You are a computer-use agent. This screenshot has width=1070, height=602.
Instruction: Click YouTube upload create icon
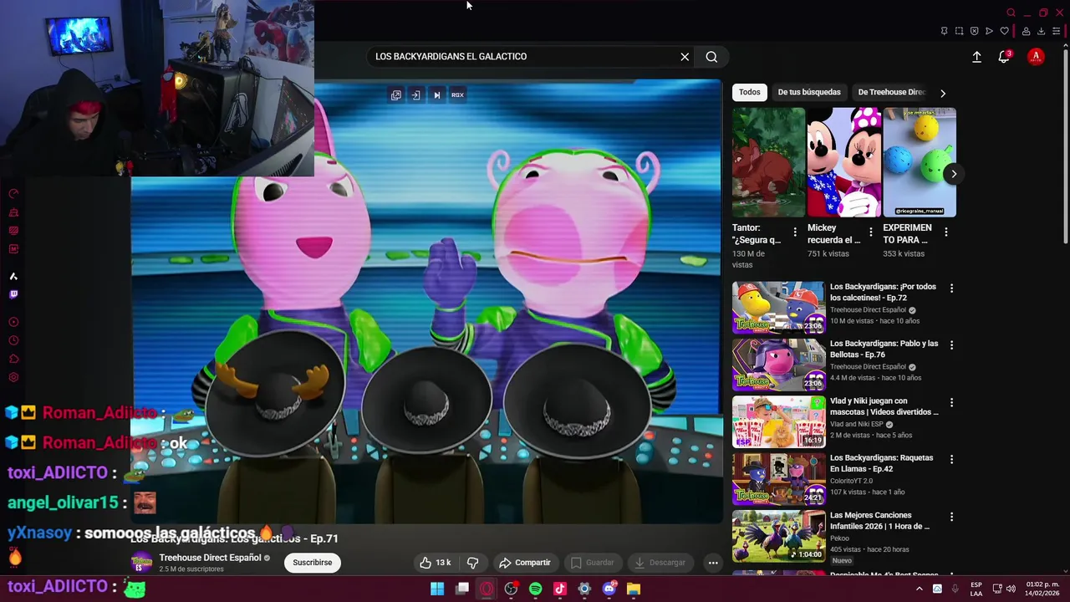(x=976, y=57)
